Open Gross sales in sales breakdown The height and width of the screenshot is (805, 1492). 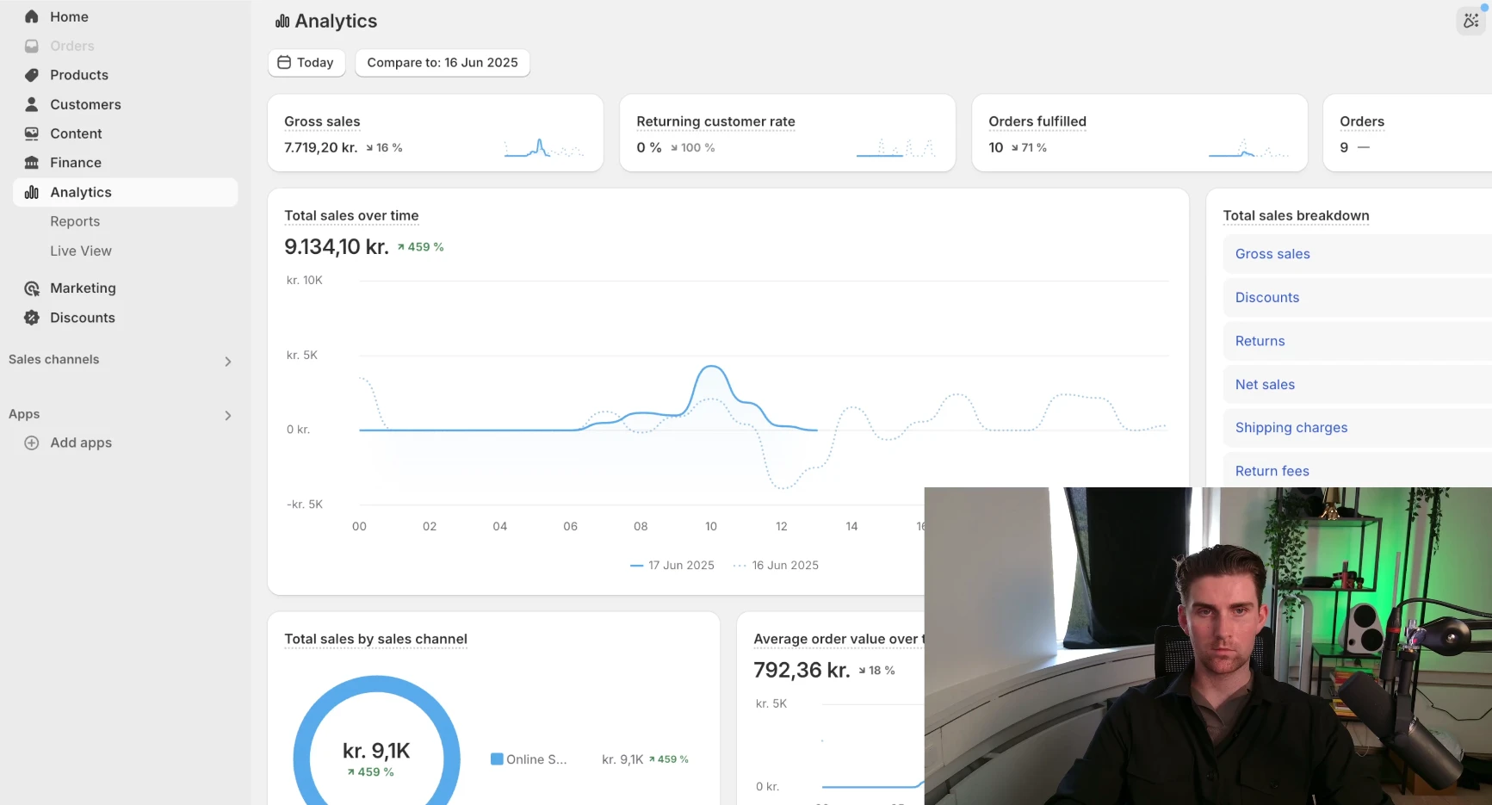click(x=1272, y=254)
